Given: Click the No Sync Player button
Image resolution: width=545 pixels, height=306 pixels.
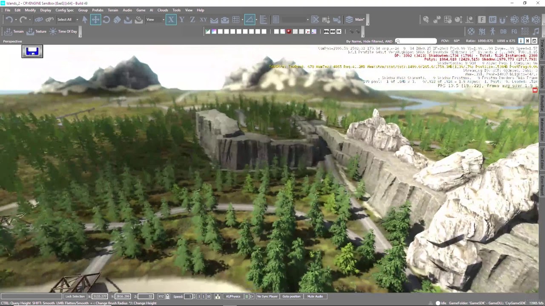Looking at the screenshot, I should pos(267,296).
